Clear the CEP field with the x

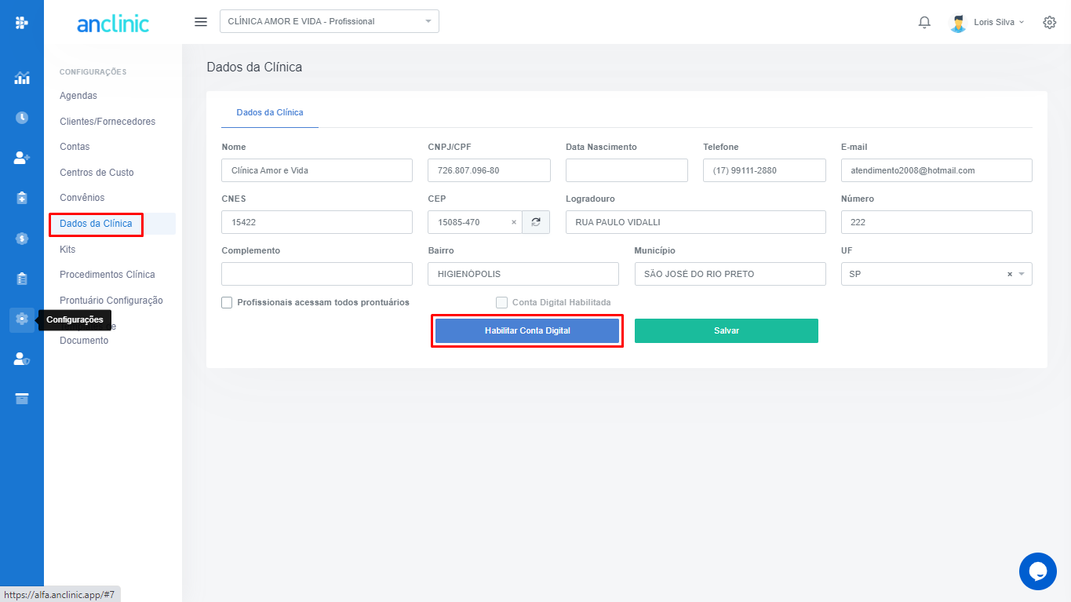point(514,222)
